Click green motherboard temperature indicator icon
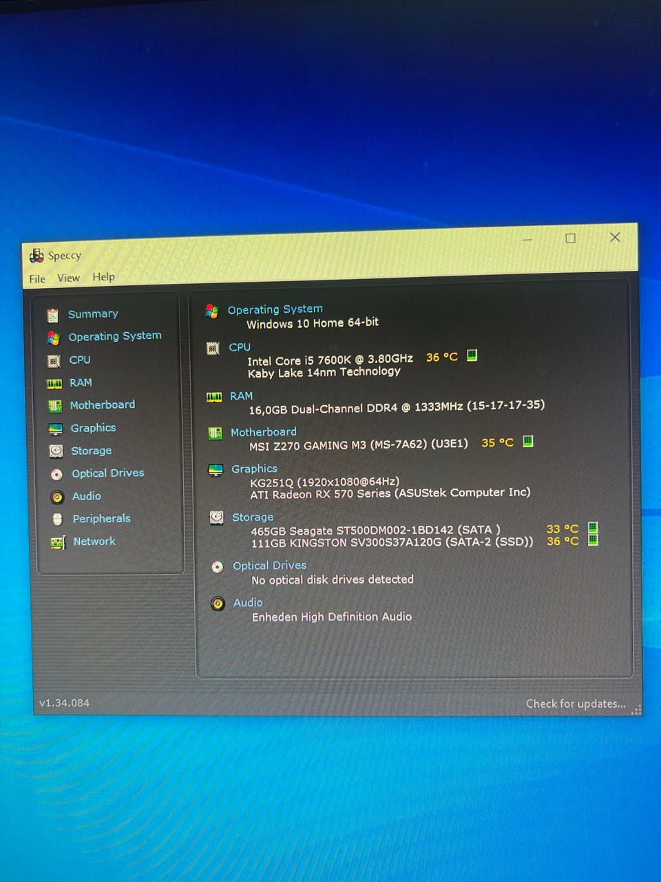The image size is (661, 882). (528, 441)
